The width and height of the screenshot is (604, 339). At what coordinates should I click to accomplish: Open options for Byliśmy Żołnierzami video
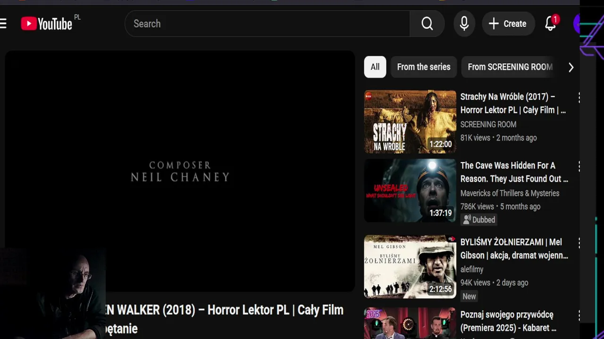pyautogui.click(x=579, y=242)
